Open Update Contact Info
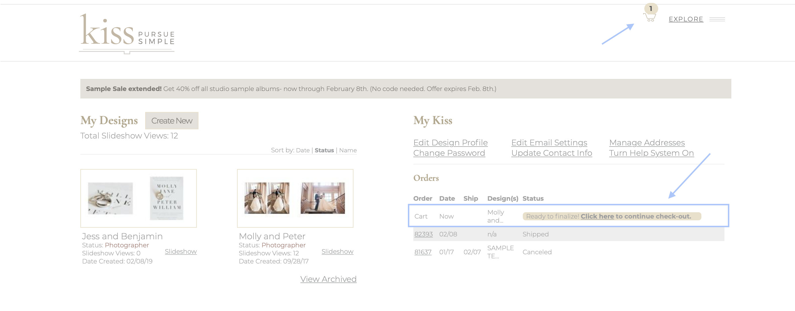This screenshot has width=795, height=311. tap(552, 153)
